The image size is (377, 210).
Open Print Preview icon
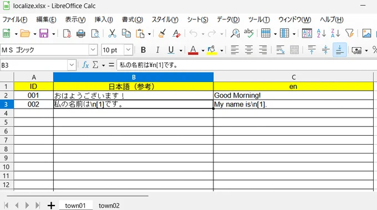tap(95, 33)
